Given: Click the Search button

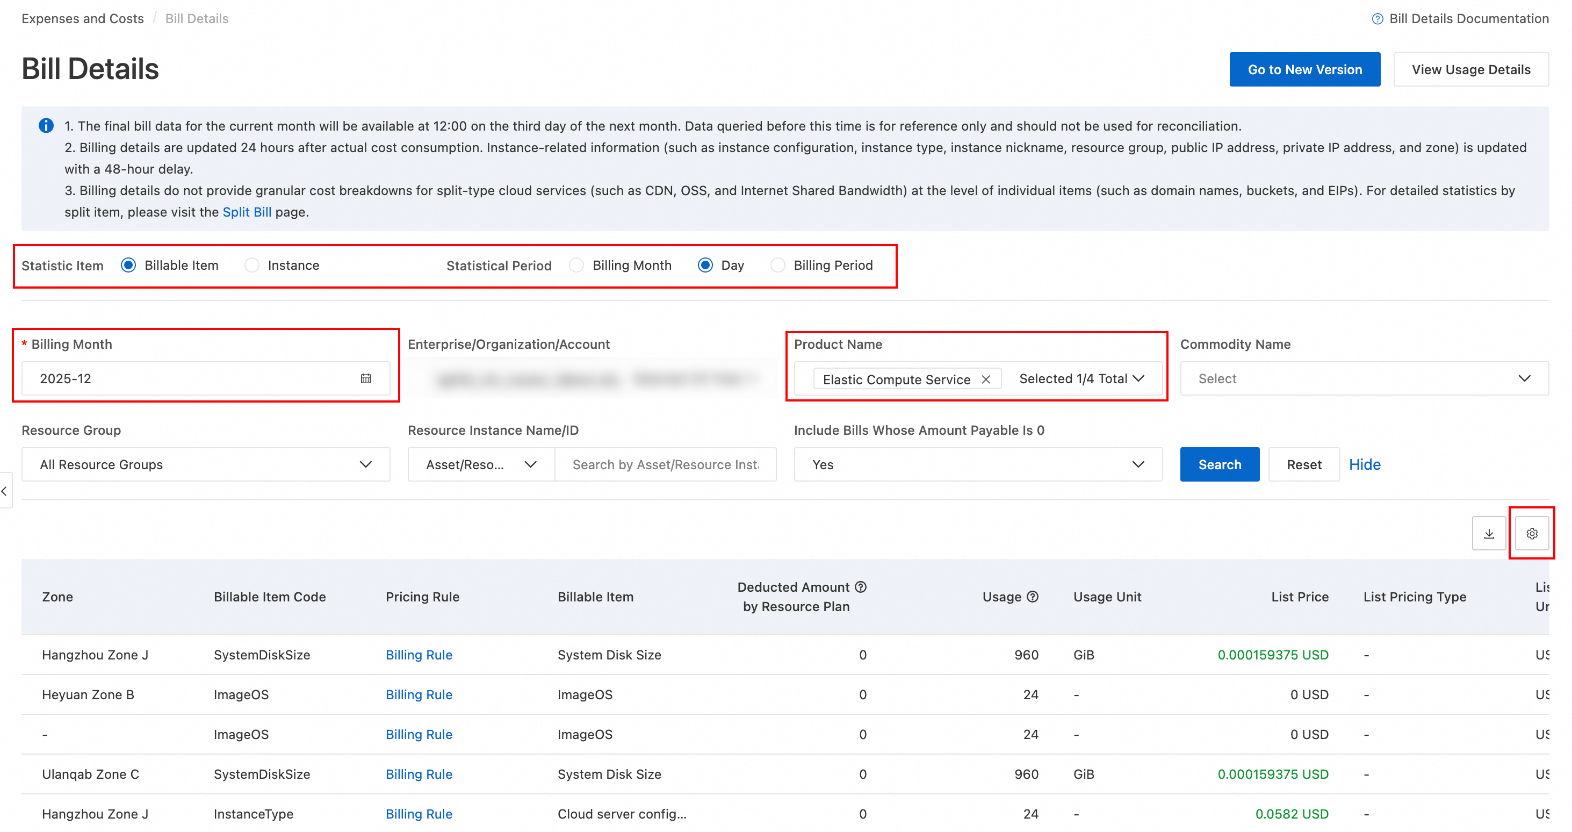Looking at the screenshot, I should [1218, 464].
